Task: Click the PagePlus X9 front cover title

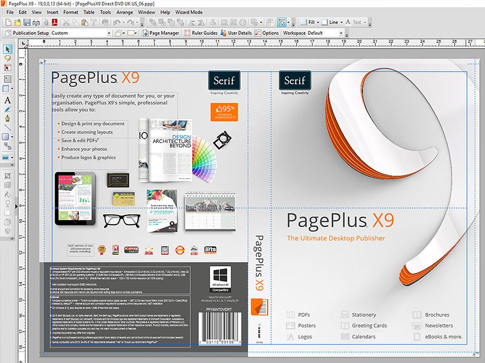Action: [341, 220]
